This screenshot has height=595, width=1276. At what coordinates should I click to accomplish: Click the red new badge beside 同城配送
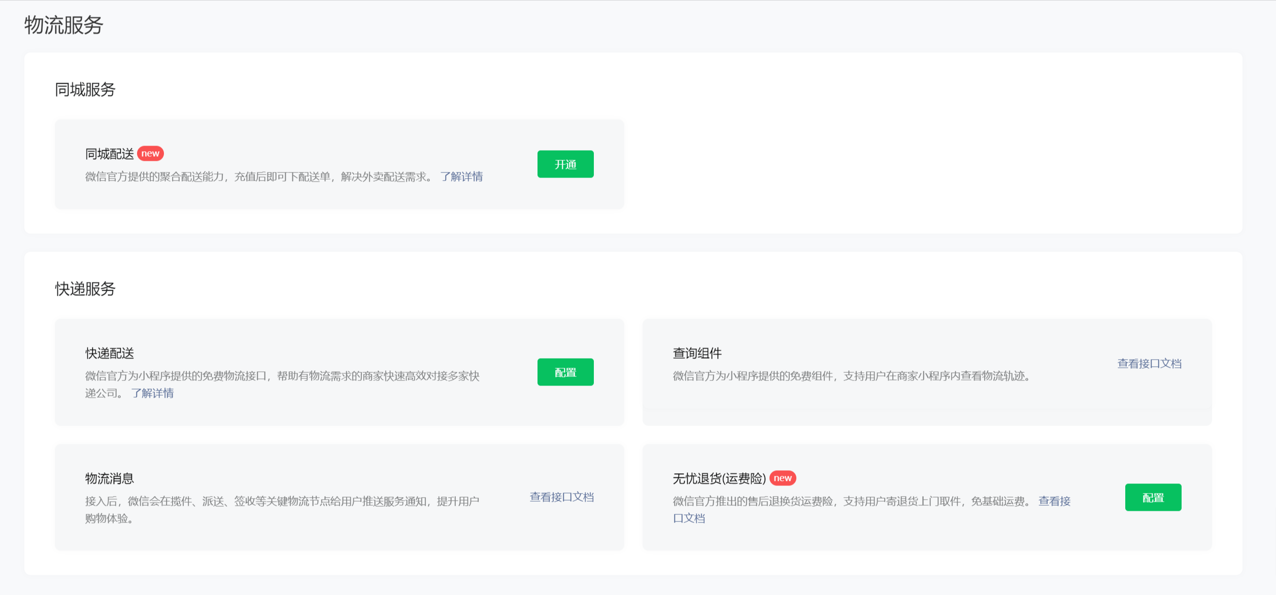point(150,154)
